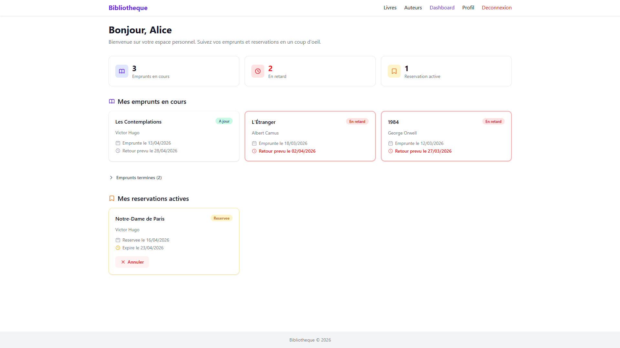
Task: Collapse the Emprunts termines list chevron
Action: [111, 178]
